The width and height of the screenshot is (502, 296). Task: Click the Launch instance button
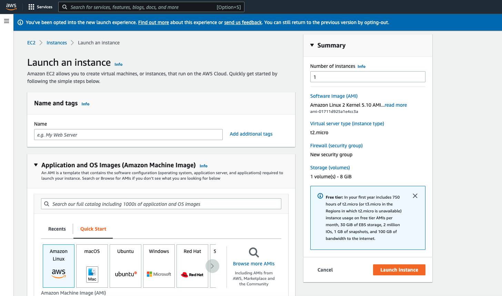click(x=399, y=270)
